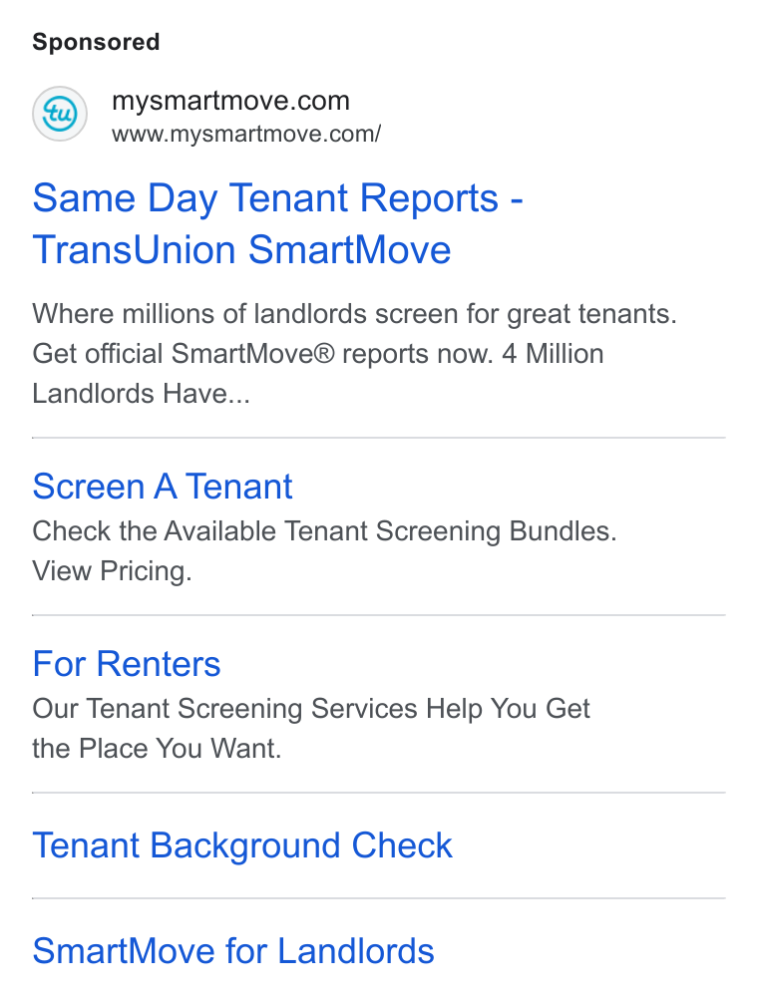The width and height of the screenshot is (758, 1003).
Task: Click the word Reports in headline
Action: (x=429, y=197)
